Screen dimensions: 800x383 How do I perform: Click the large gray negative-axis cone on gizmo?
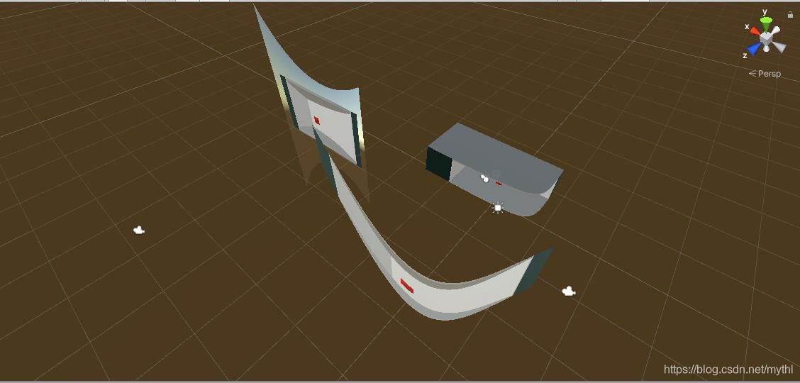tap(779, 46)
